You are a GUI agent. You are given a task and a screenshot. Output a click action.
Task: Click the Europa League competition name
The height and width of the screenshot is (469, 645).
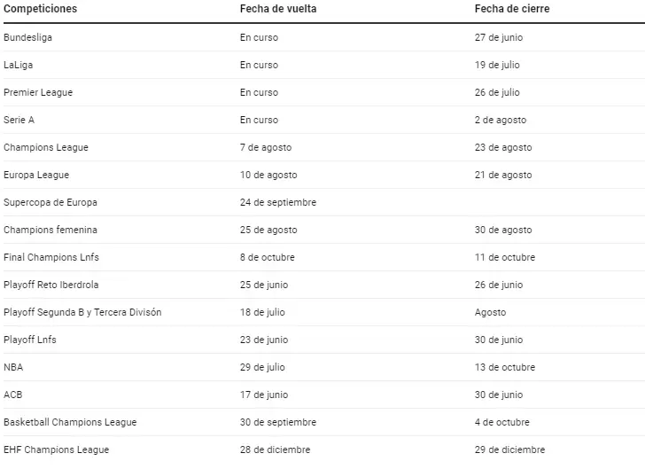pyautogui.click(x=36, y=175)
